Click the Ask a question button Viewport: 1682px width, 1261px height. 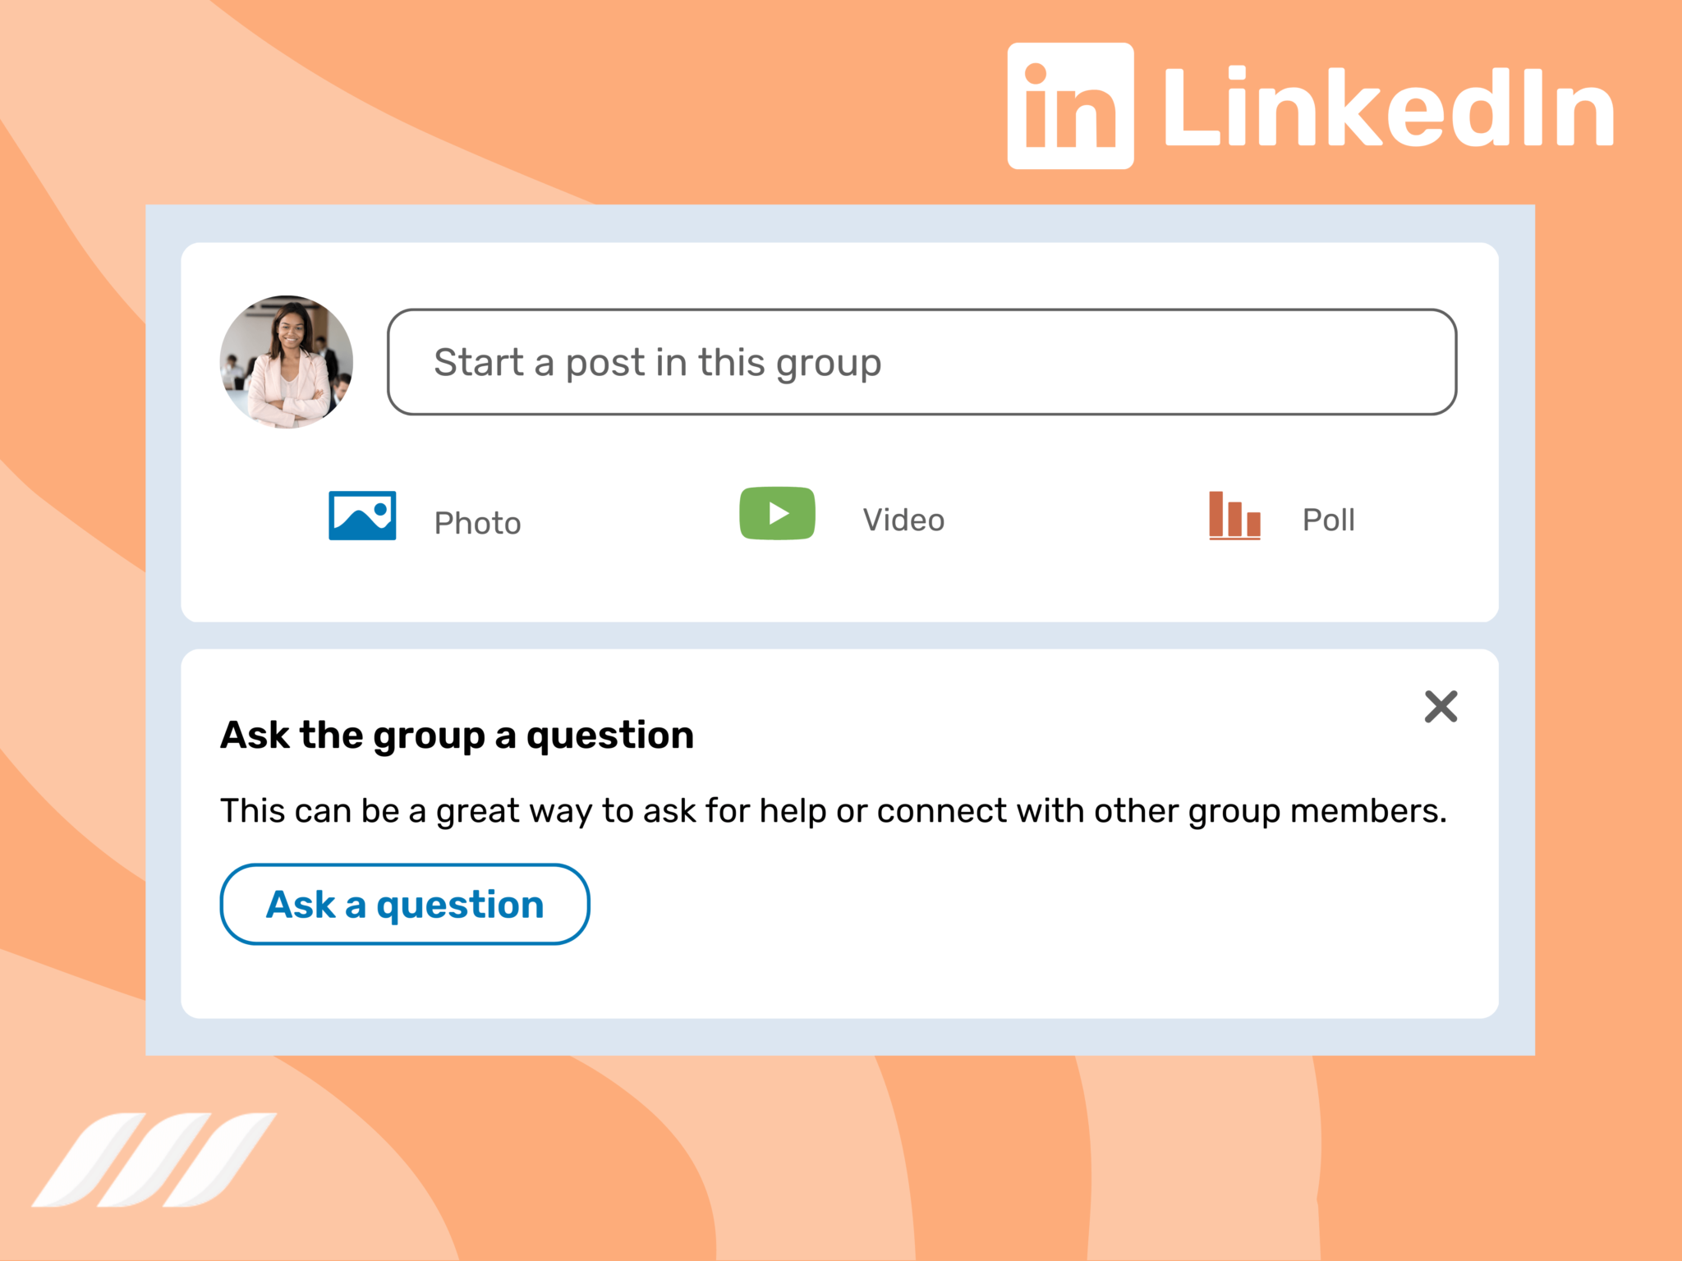[404, 904]
